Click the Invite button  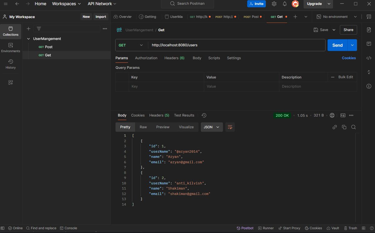pos(257,4)
